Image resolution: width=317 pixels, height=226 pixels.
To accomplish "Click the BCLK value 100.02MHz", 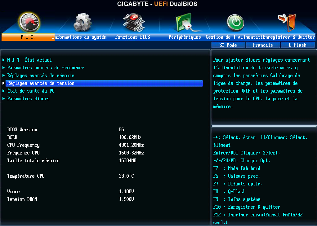I will pos(130,137).
